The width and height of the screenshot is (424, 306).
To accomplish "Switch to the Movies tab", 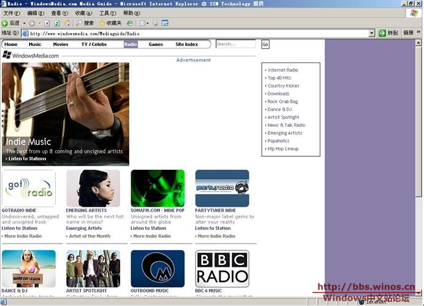I will (x=61, y=44).
